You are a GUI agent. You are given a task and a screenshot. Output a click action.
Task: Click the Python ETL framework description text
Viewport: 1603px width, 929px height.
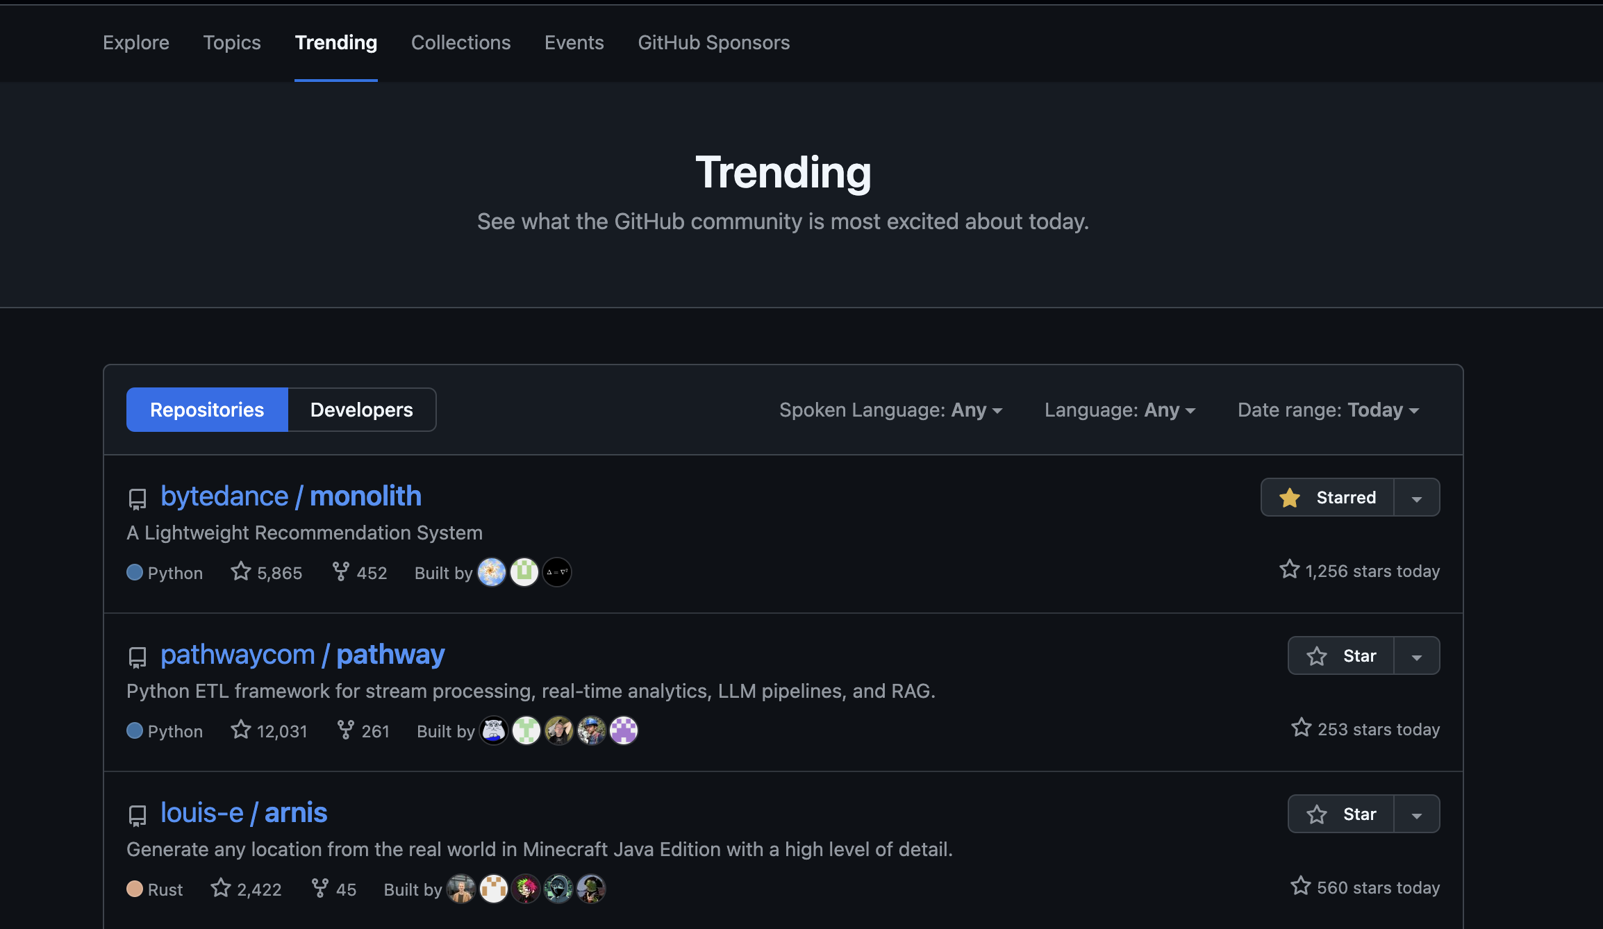coord(531,691)
